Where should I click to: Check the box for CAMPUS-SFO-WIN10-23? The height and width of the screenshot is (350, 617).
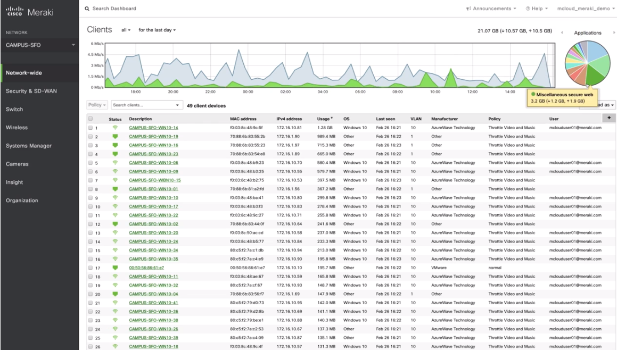[91, 154]
